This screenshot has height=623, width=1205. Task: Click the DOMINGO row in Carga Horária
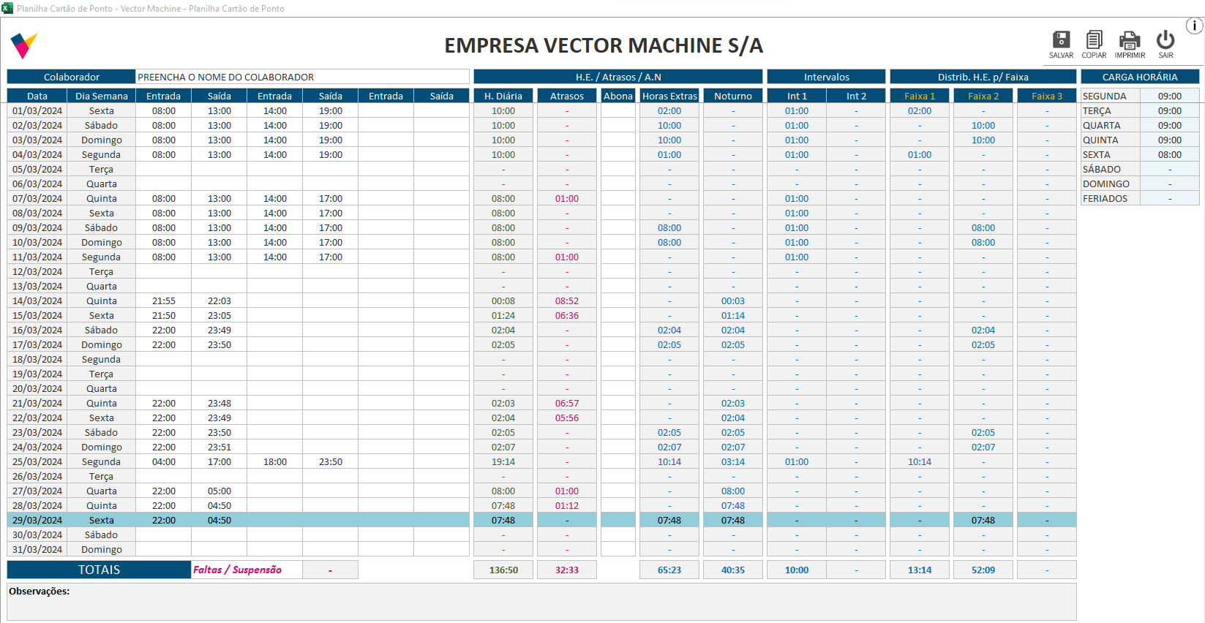1140,184
